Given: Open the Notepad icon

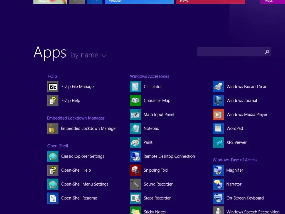Looking at the screenshot, I should click(x=136, y=128).
